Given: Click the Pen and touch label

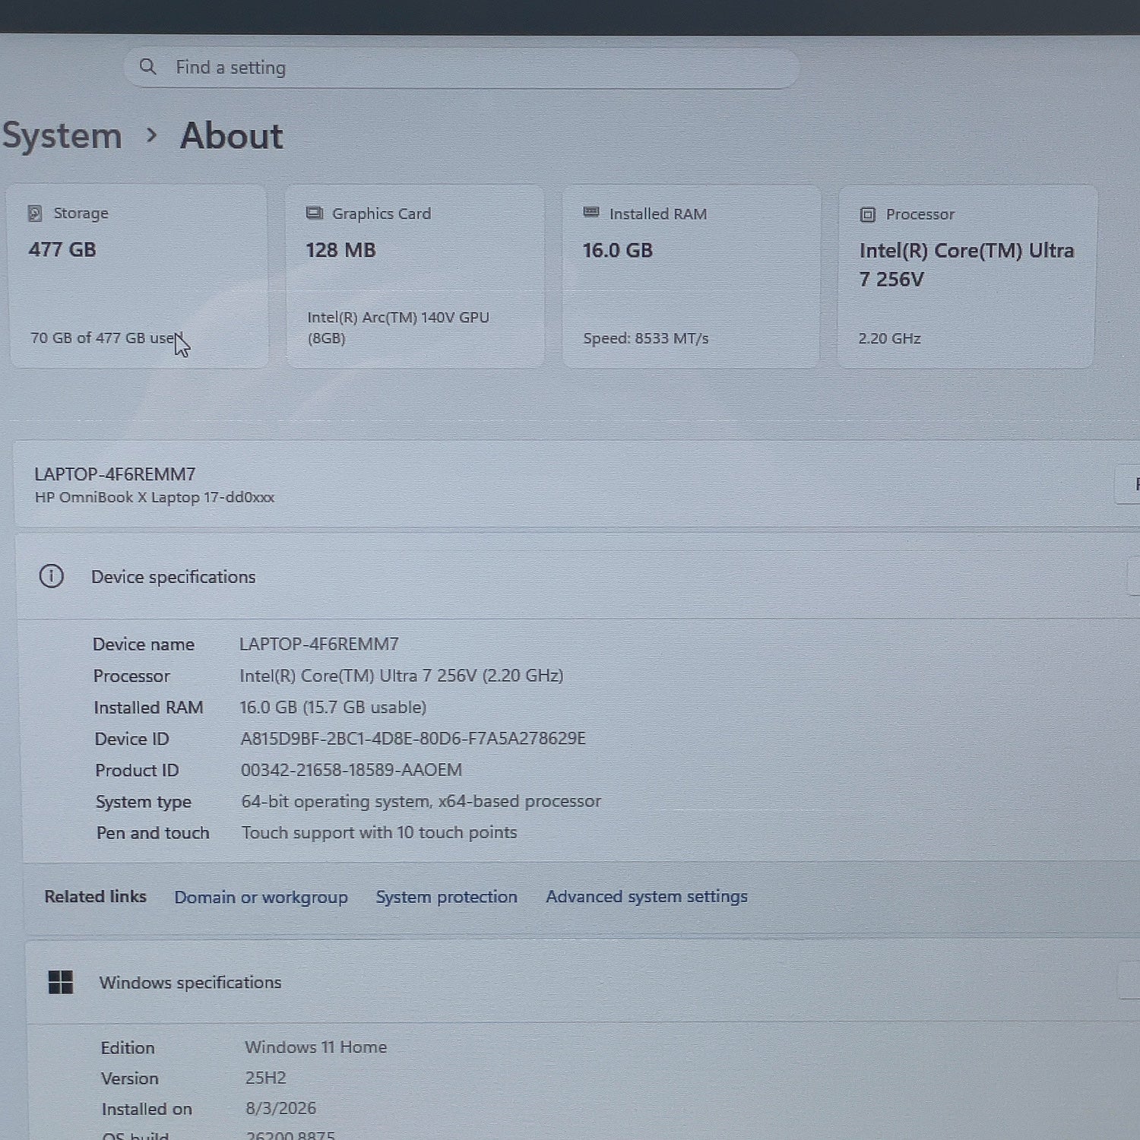Looking at the screenshot, I should 153,833.
